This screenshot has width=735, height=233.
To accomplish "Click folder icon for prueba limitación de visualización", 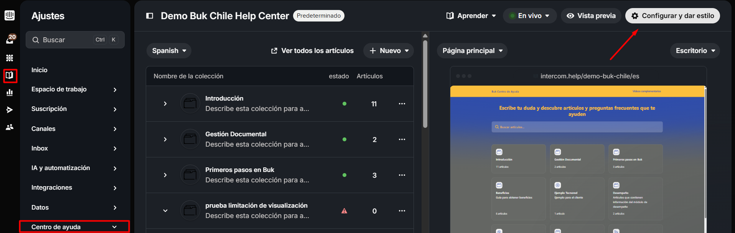I will [190, 210].
